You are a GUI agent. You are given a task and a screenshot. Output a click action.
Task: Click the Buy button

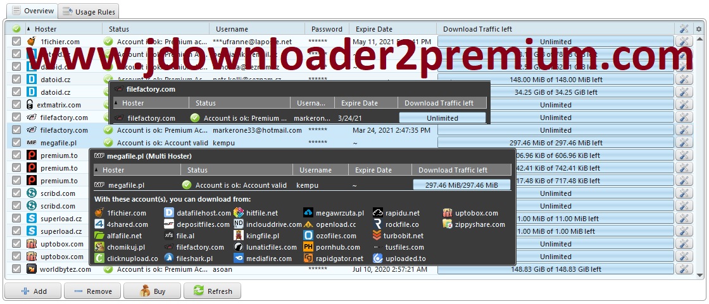[x=152, y=291]
